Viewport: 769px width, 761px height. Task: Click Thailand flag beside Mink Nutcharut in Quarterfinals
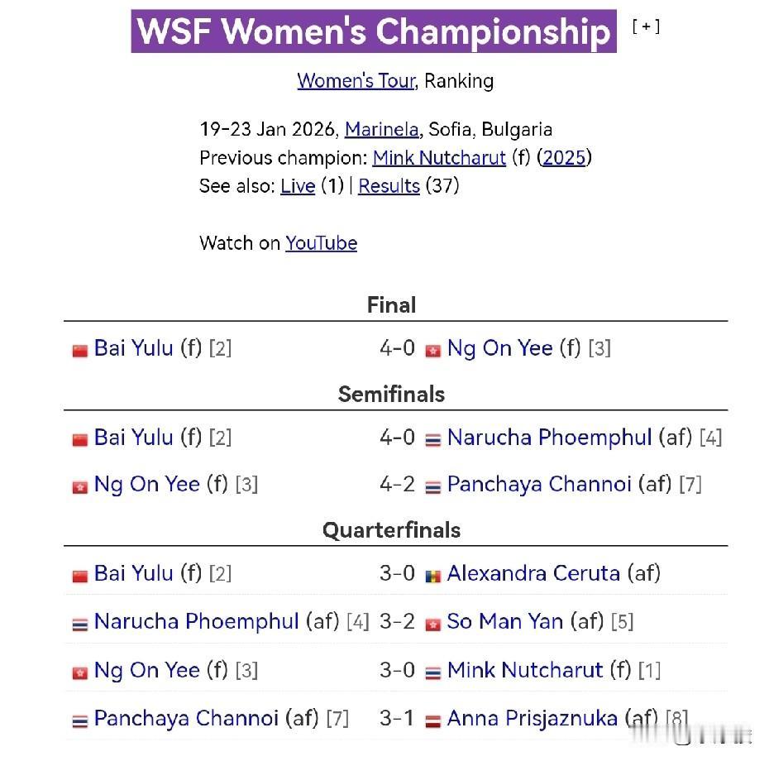tap(432, 672)
